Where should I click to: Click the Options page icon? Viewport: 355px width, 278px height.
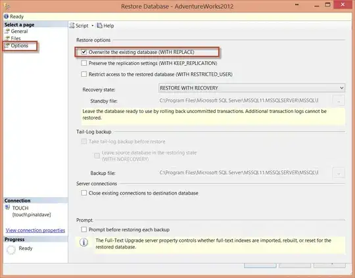point(7,45)
